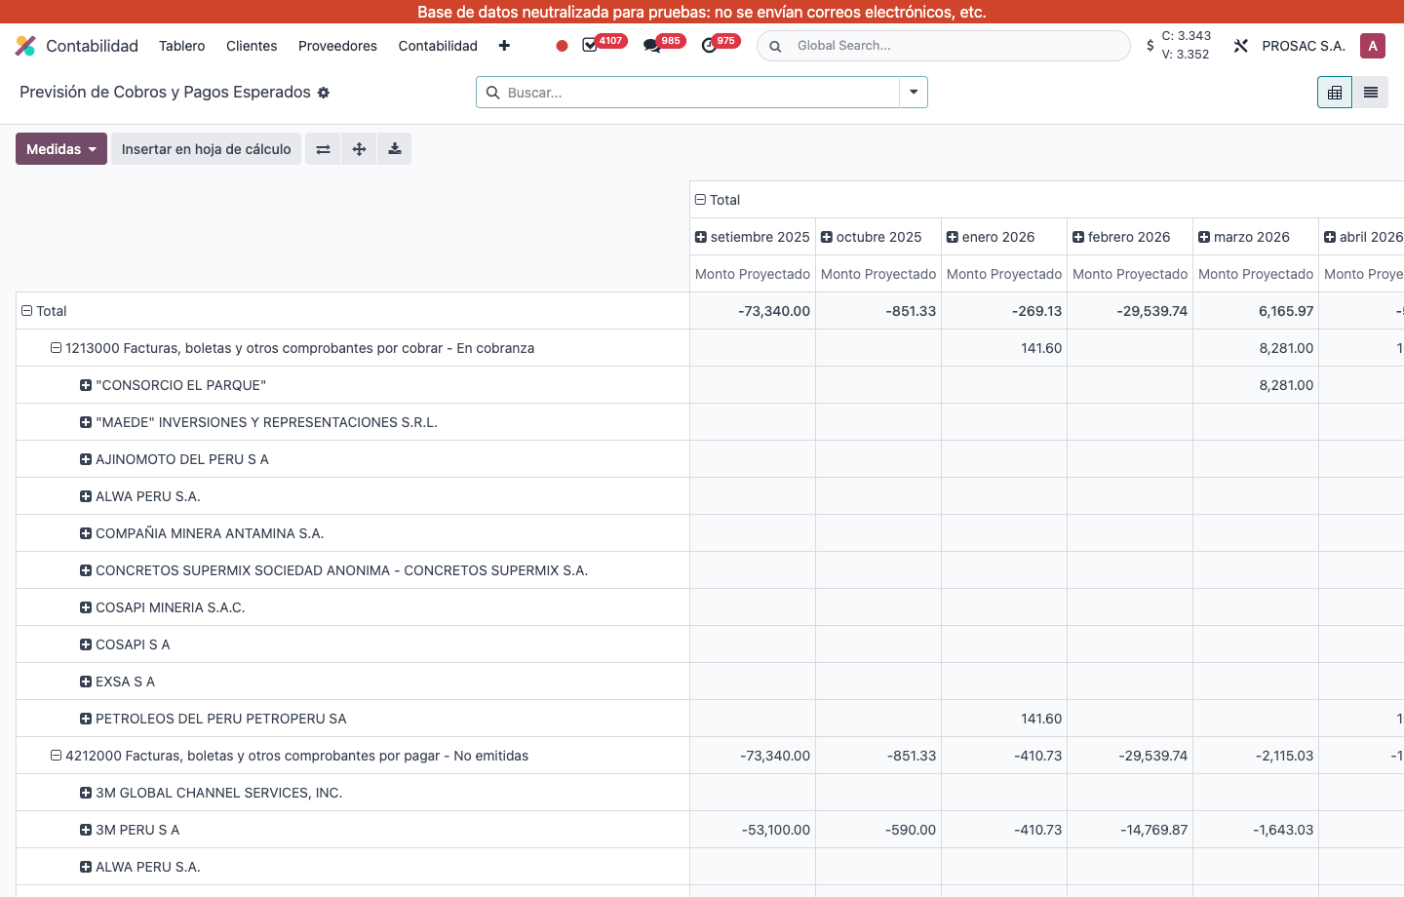Open user avatar A menu
The image size is (1404, 897).
[x=1373, y=46]
